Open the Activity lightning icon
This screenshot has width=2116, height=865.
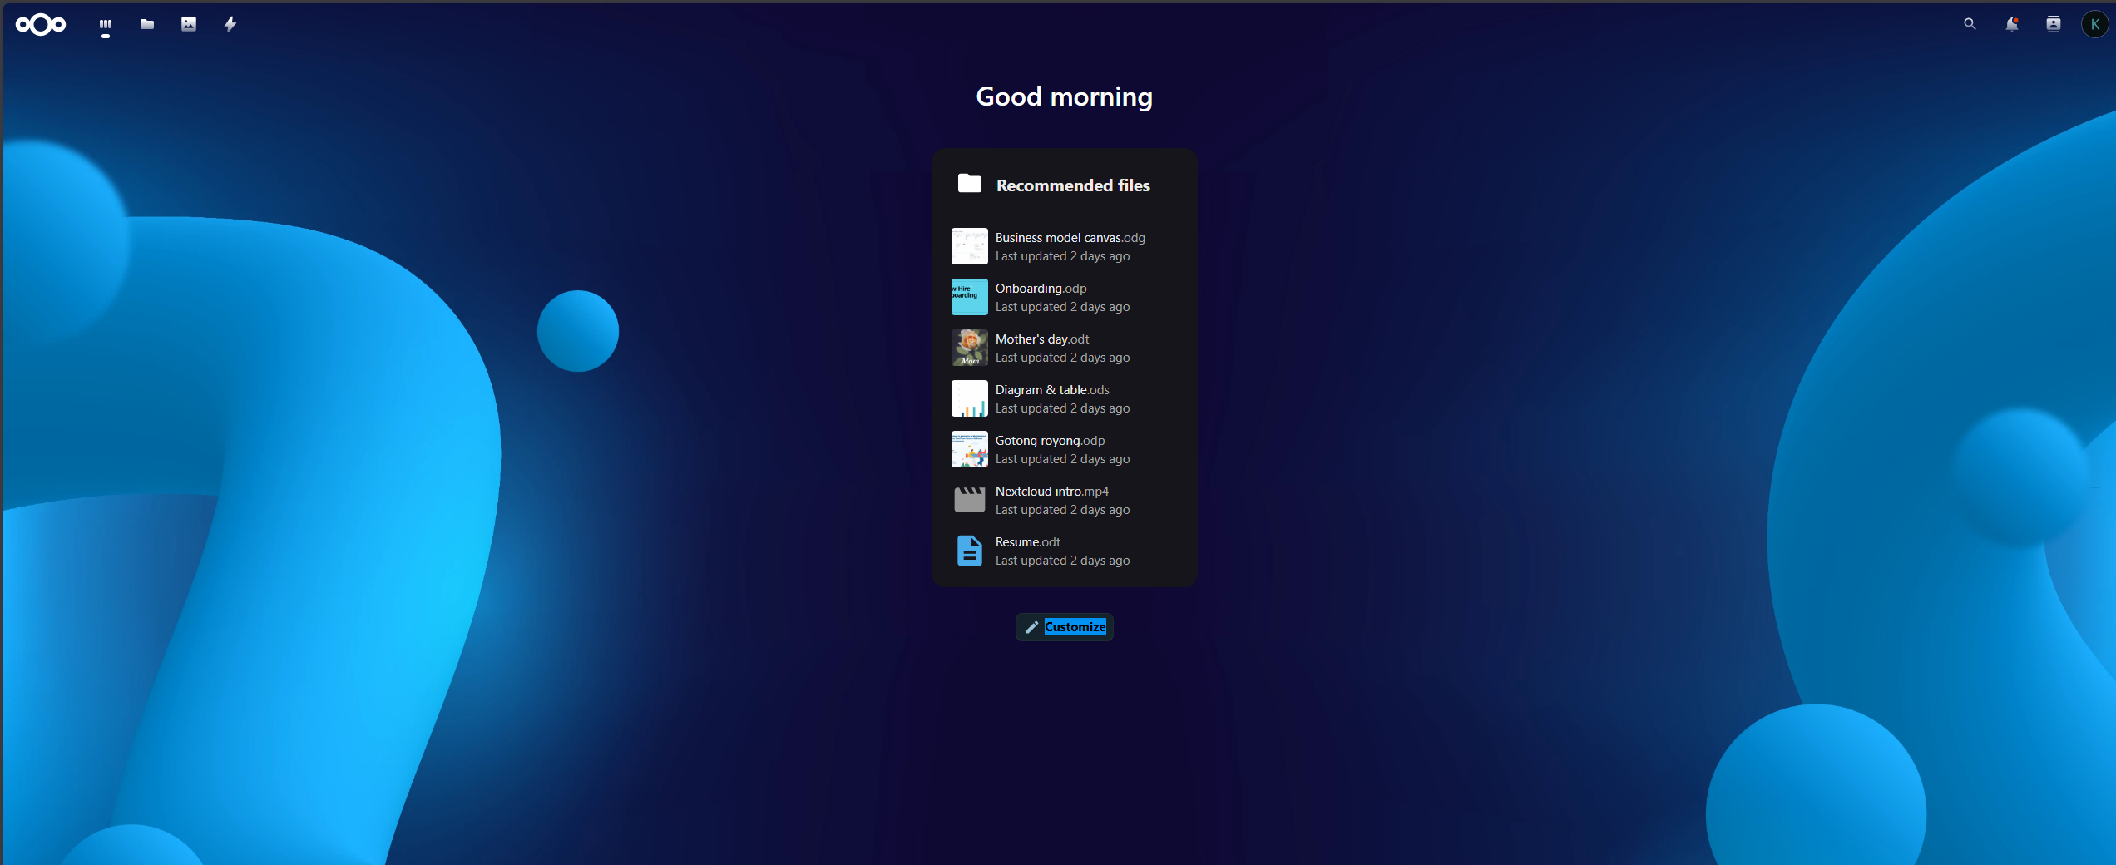[230, 25]
